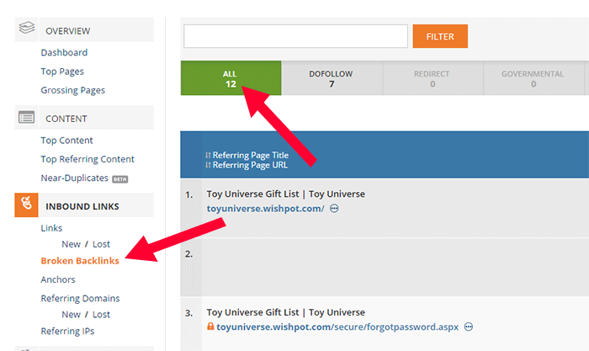This screenshot has width=589, height=351.
Task: Select Broken Backlinks in sidebar
Action: click(80, 261)
